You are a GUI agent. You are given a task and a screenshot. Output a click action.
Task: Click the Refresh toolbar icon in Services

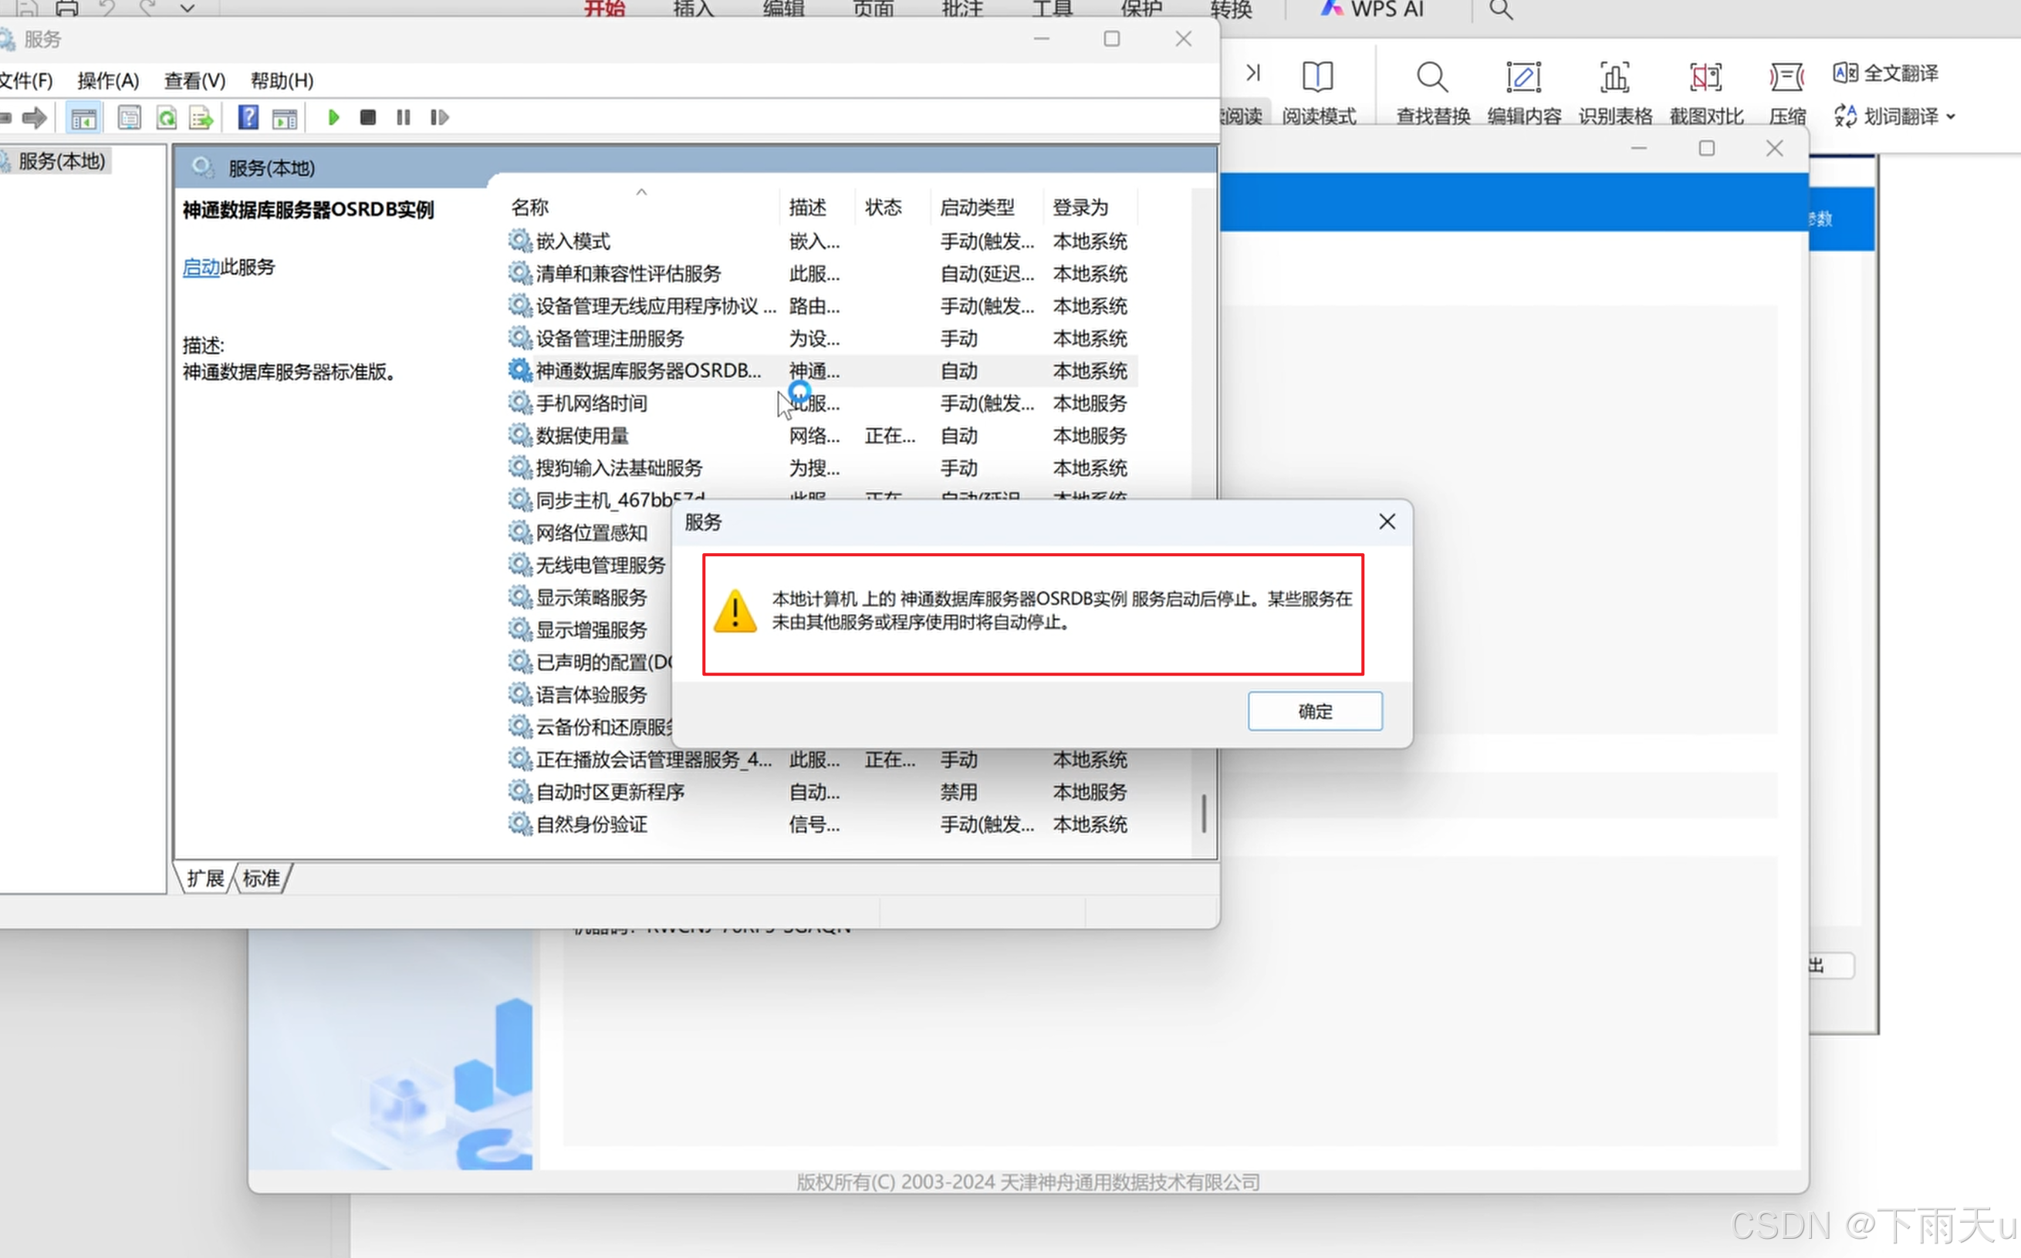[167, 117]
